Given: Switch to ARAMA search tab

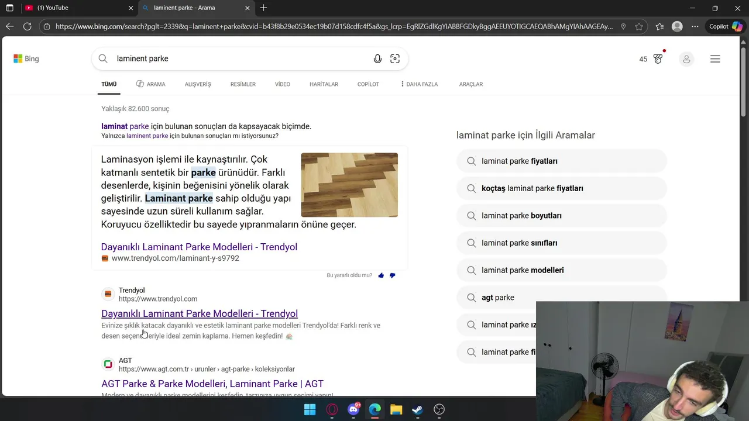Looking at the screenshot, I should [x=151, y=84].
